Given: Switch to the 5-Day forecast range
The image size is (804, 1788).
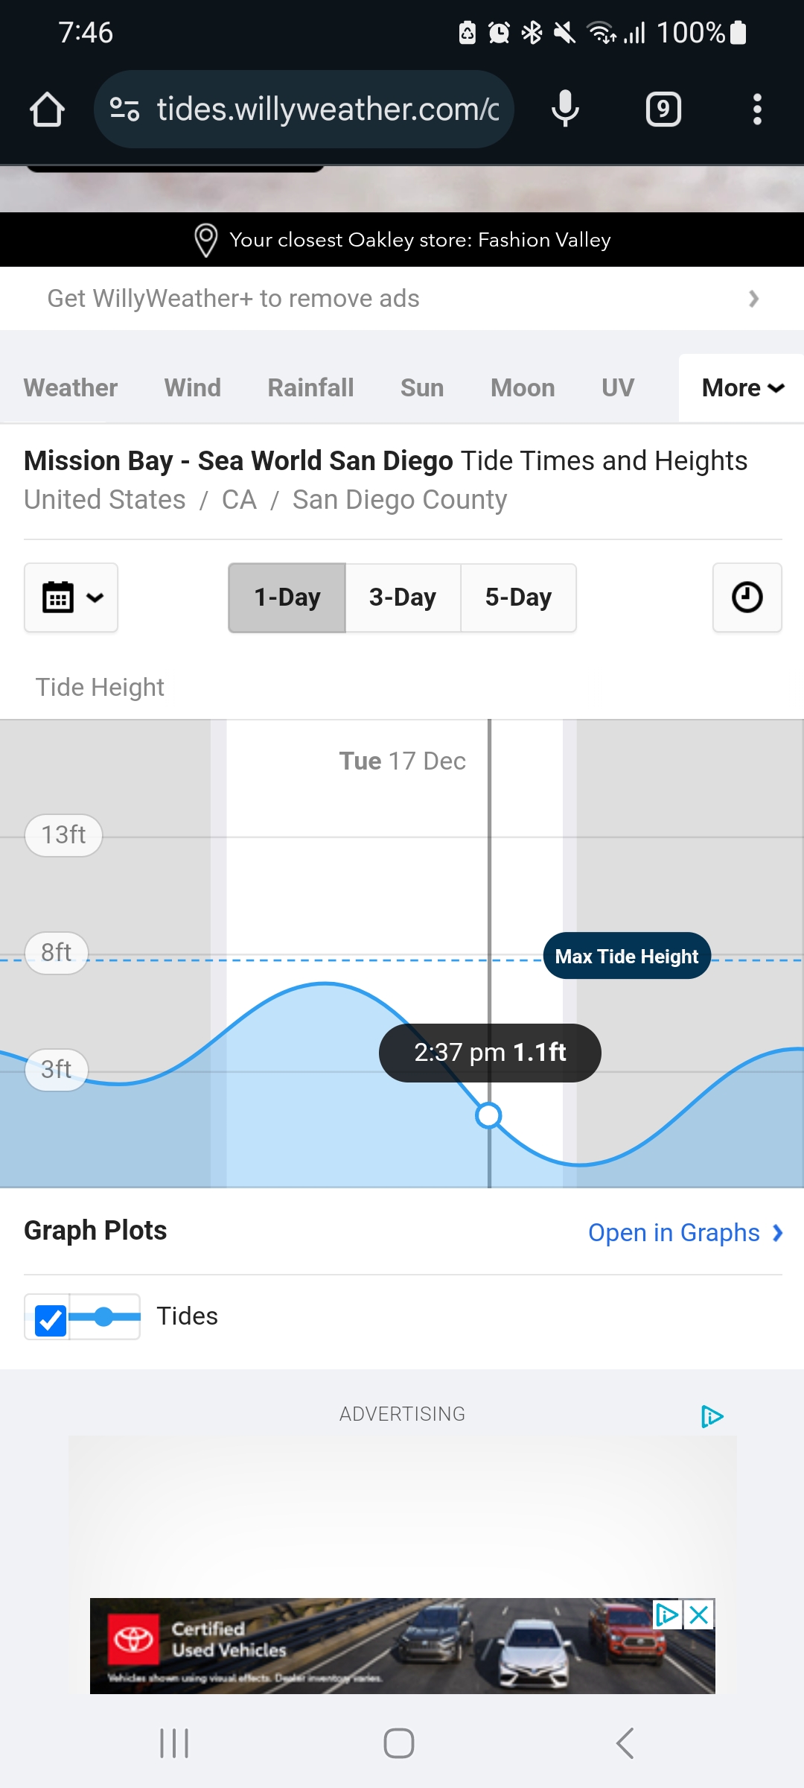Looking at the screenshot, I should 518,597.
